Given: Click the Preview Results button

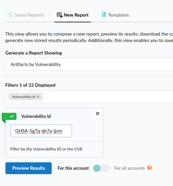Looking at the screenshot, I should tap(28, 168).
